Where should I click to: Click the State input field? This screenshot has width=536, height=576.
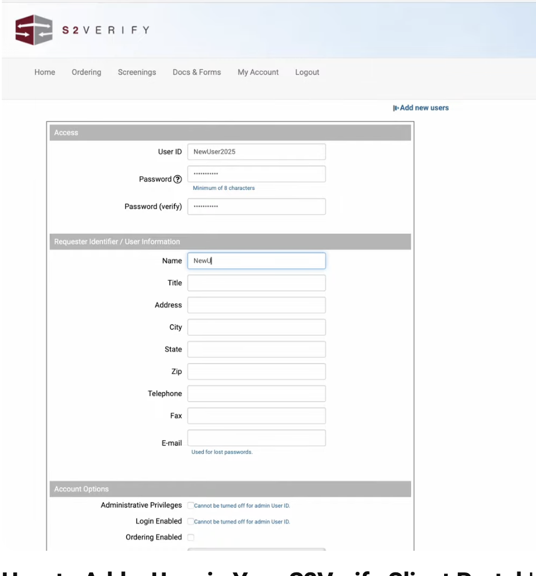click(x=256, y=349)
